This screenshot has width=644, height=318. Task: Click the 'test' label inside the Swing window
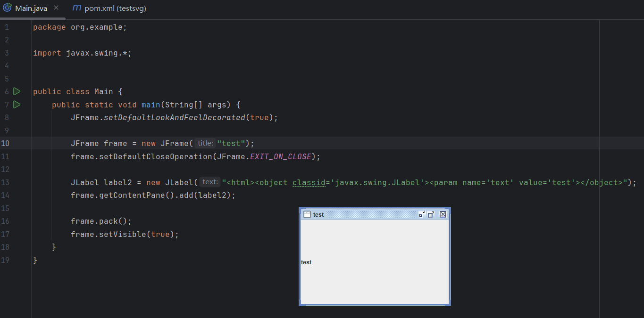point(306,262)
